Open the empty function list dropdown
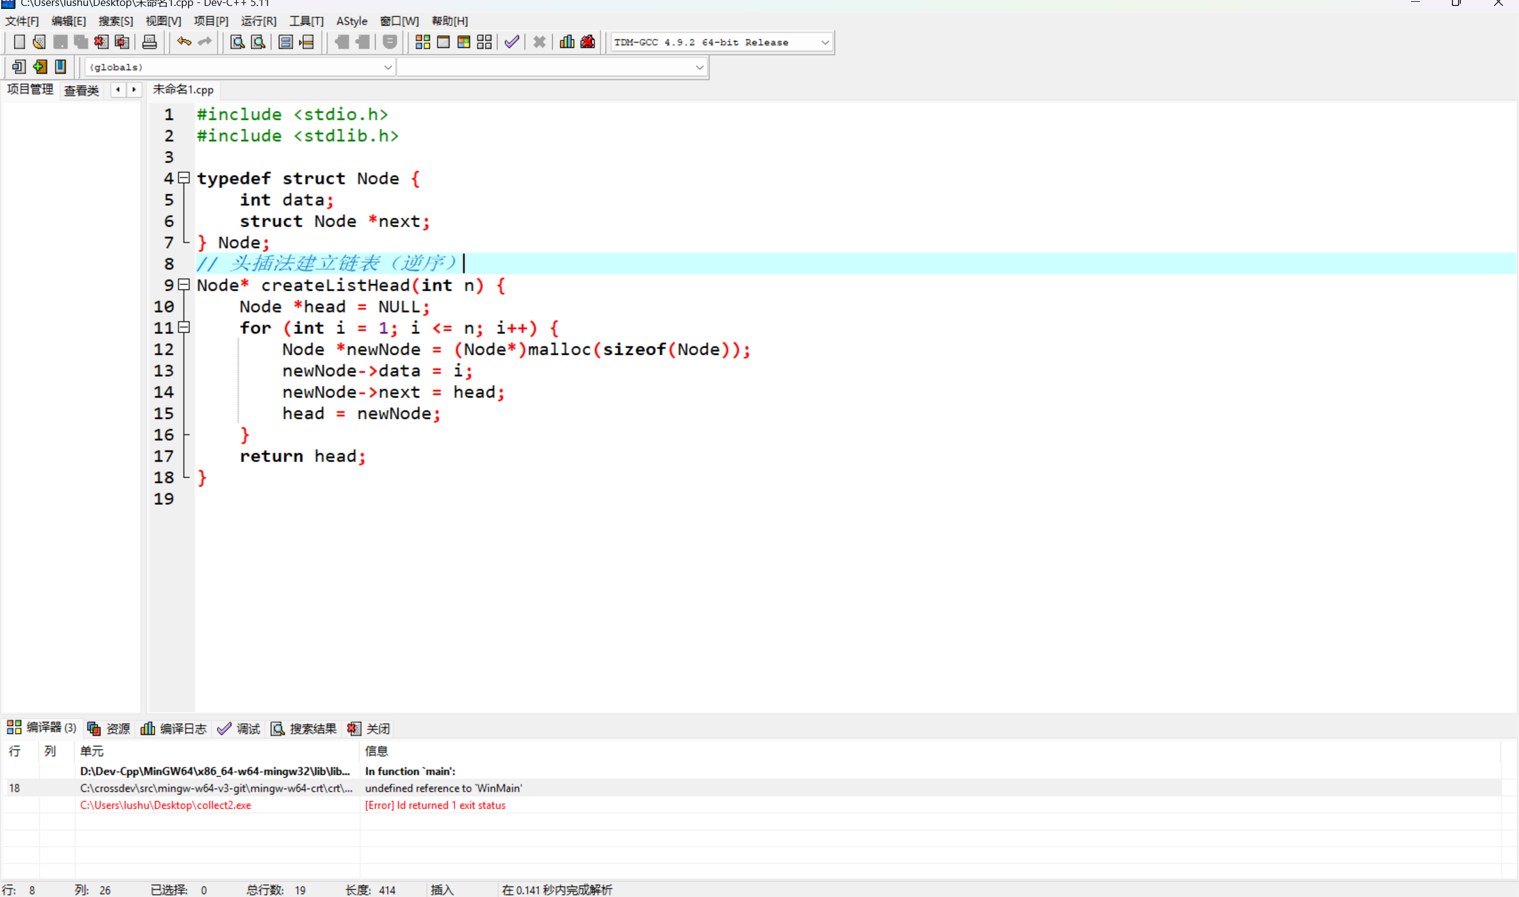 699,67
